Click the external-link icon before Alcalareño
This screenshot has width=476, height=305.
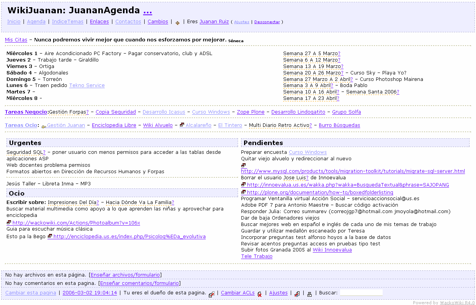tap(182, 125)
